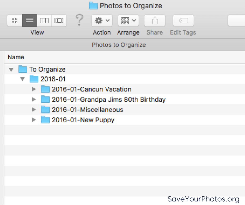The image size is (245, 205).
Task: Click the question mark help icon
Action: tap(79, 21)
